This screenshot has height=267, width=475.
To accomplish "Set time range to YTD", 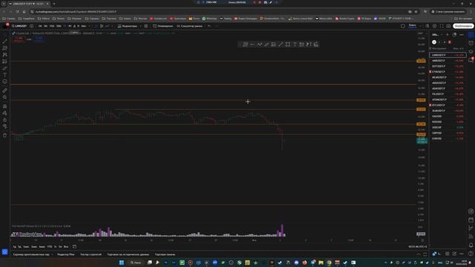I will pyautogui.click(x=50, y=247).
